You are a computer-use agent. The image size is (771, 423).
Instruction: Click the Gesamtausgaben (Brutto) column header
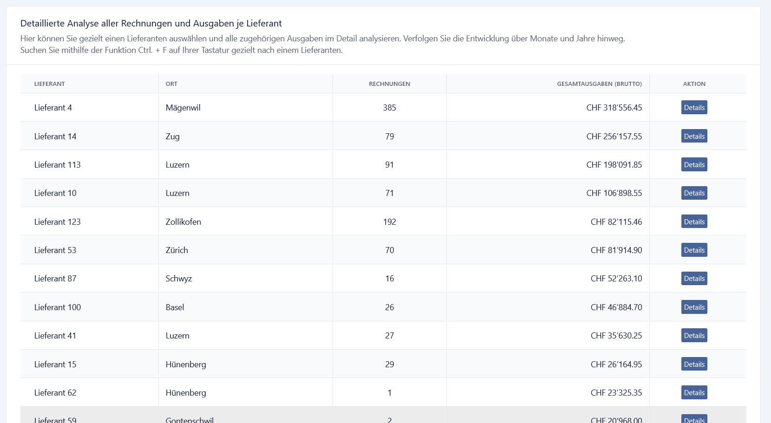(x=599, y=84)
